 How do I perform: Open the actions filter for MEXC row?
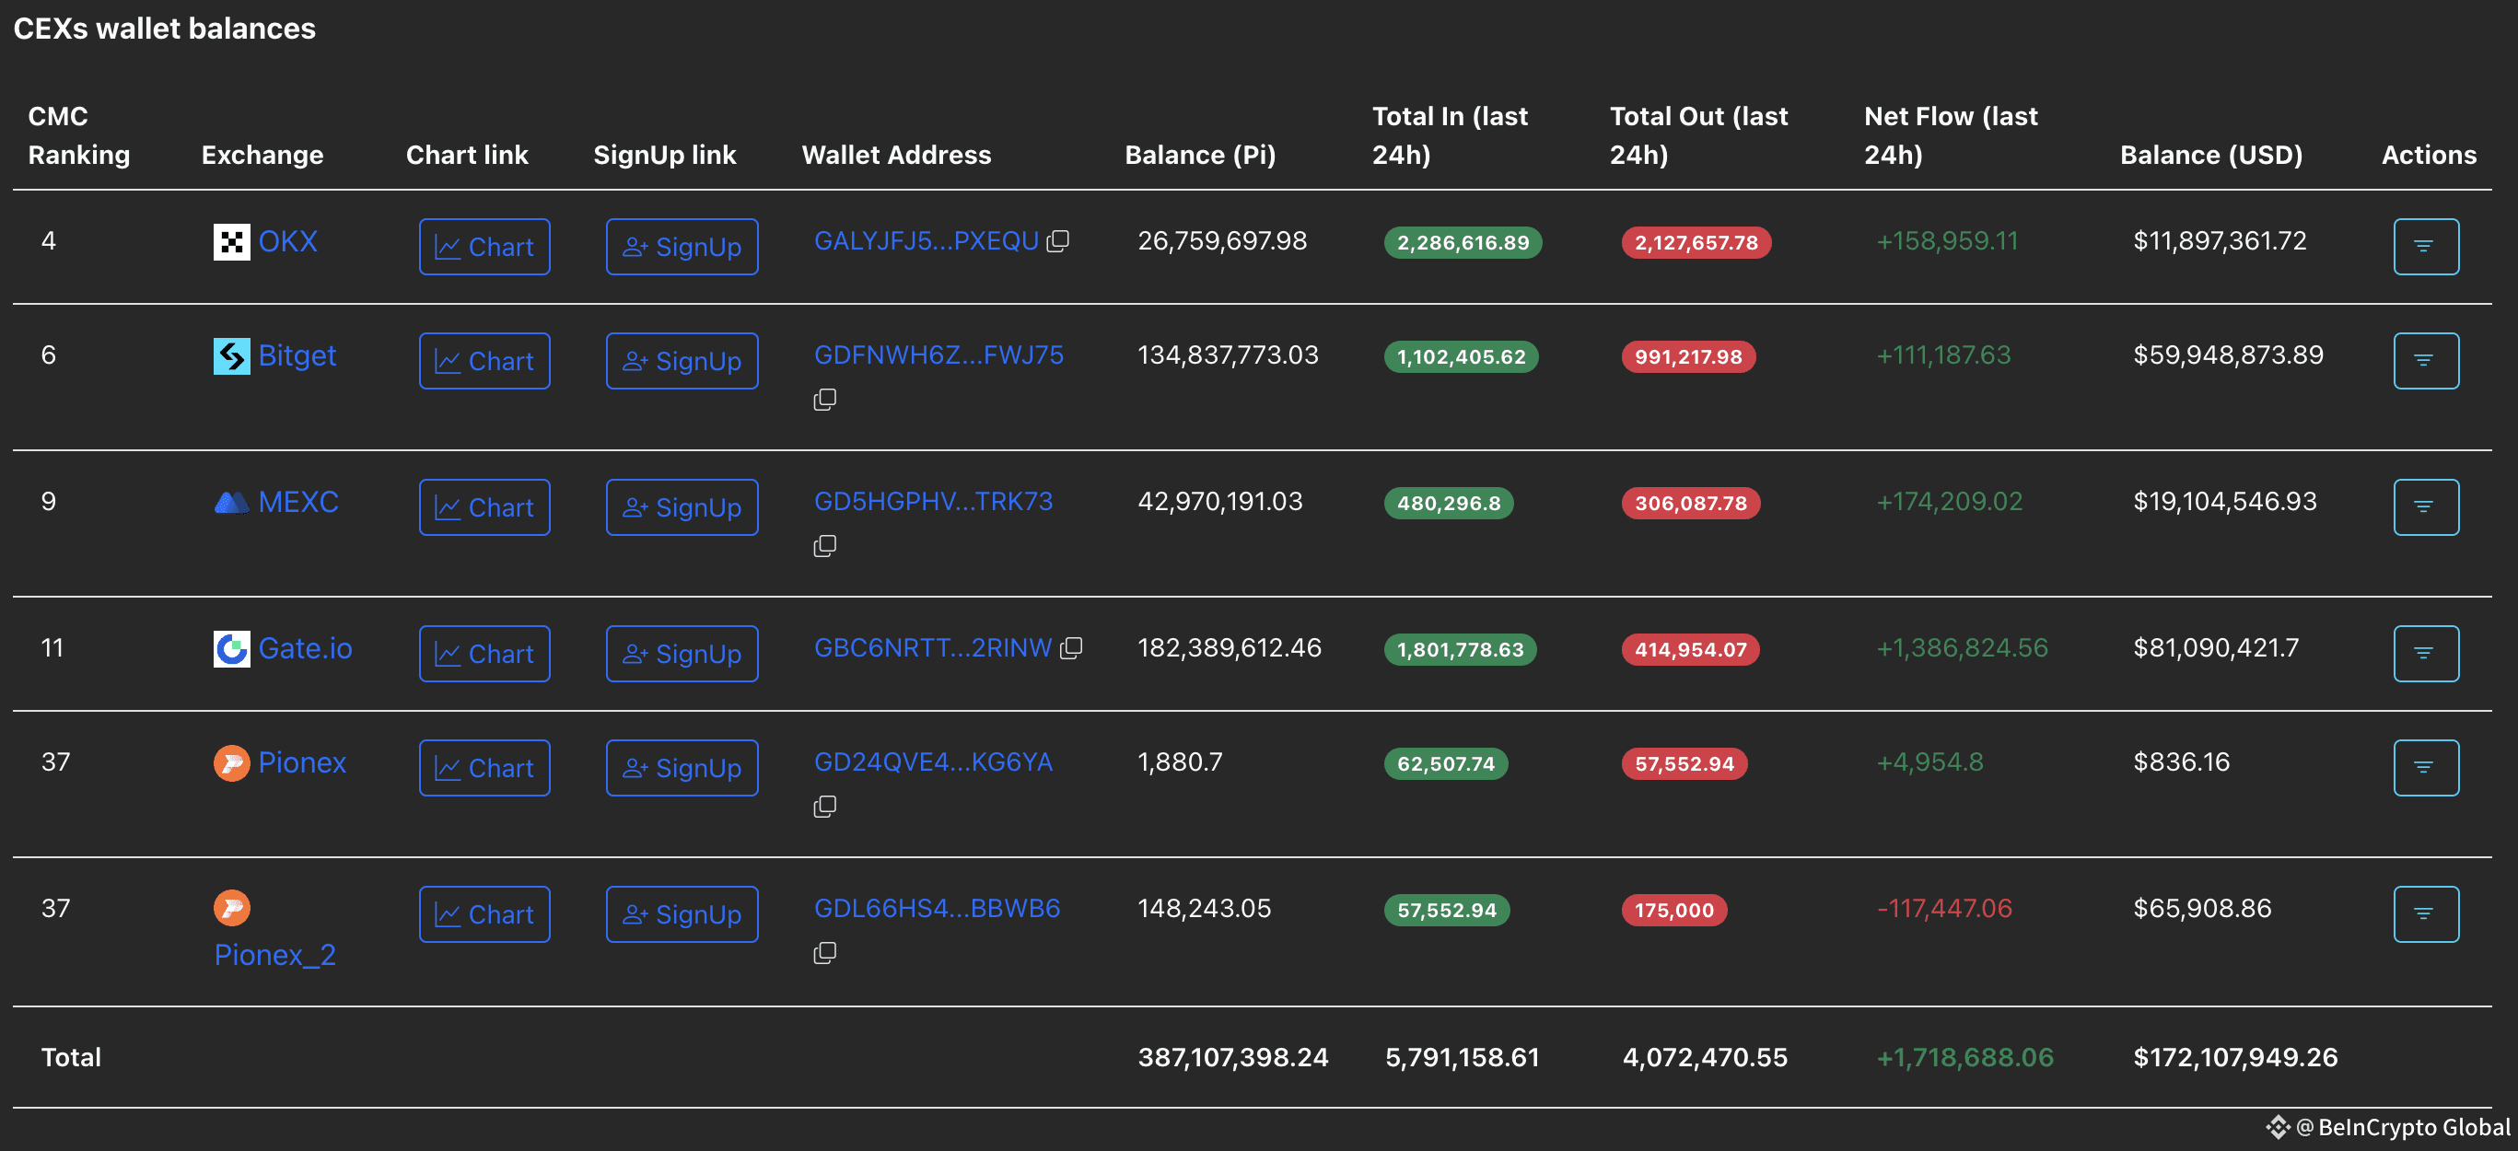tap(2426, 507)
